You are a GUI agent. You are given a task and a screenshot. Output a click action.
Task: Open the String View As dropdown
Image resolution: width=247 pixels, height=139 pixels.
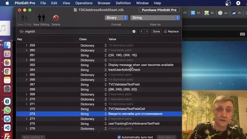155,18
